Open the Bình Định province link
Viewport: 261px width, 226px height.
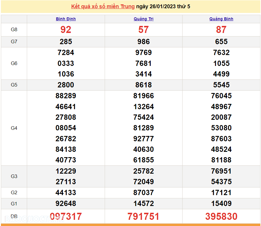[66, 19]
